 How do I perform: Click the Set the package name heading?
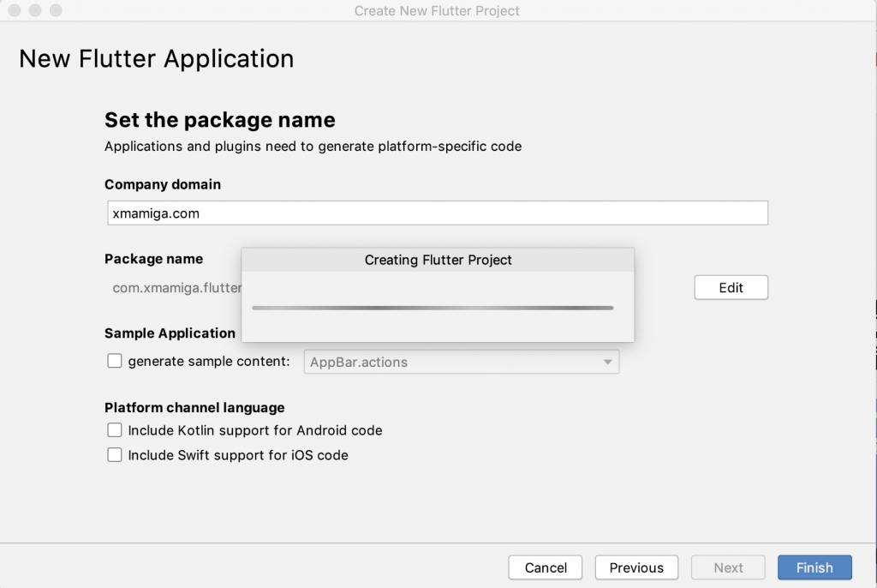coord(219,120)
